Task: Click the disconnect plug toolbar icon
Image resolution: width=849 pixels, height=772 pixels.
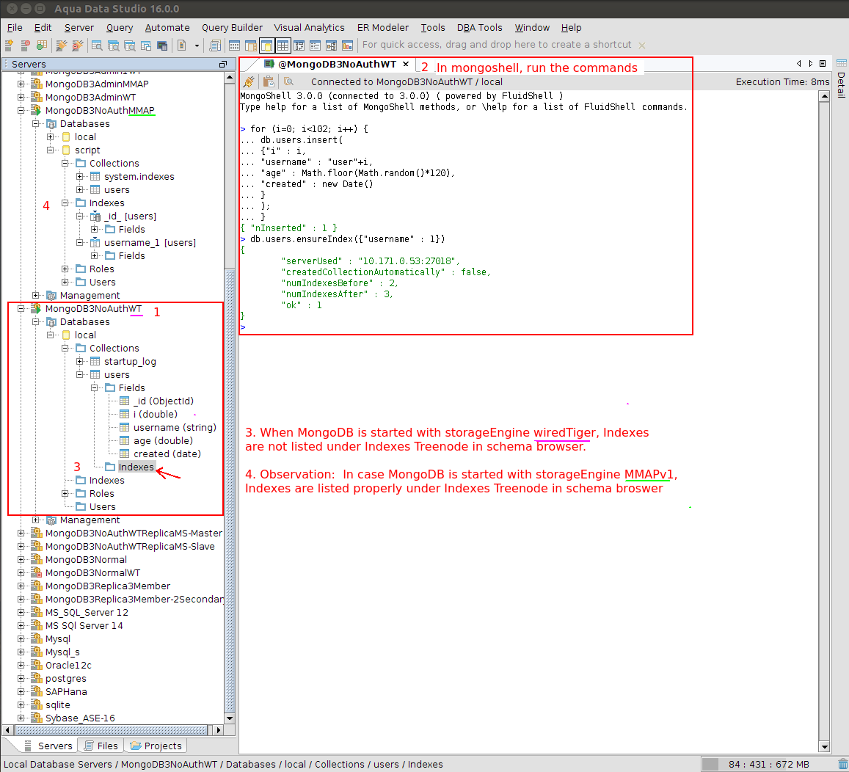Action: [78, 45]
